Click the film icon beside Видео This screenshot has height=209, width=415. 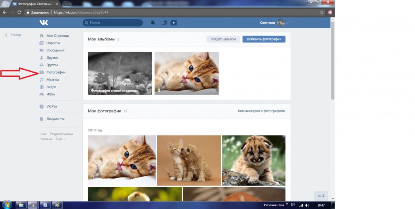pos(42,87)
